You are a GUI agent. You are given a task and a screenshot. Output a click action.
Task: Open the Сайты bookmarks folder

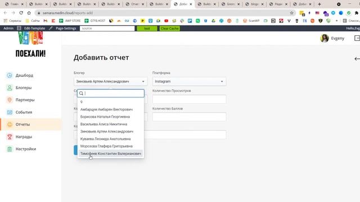click(33, 21)
